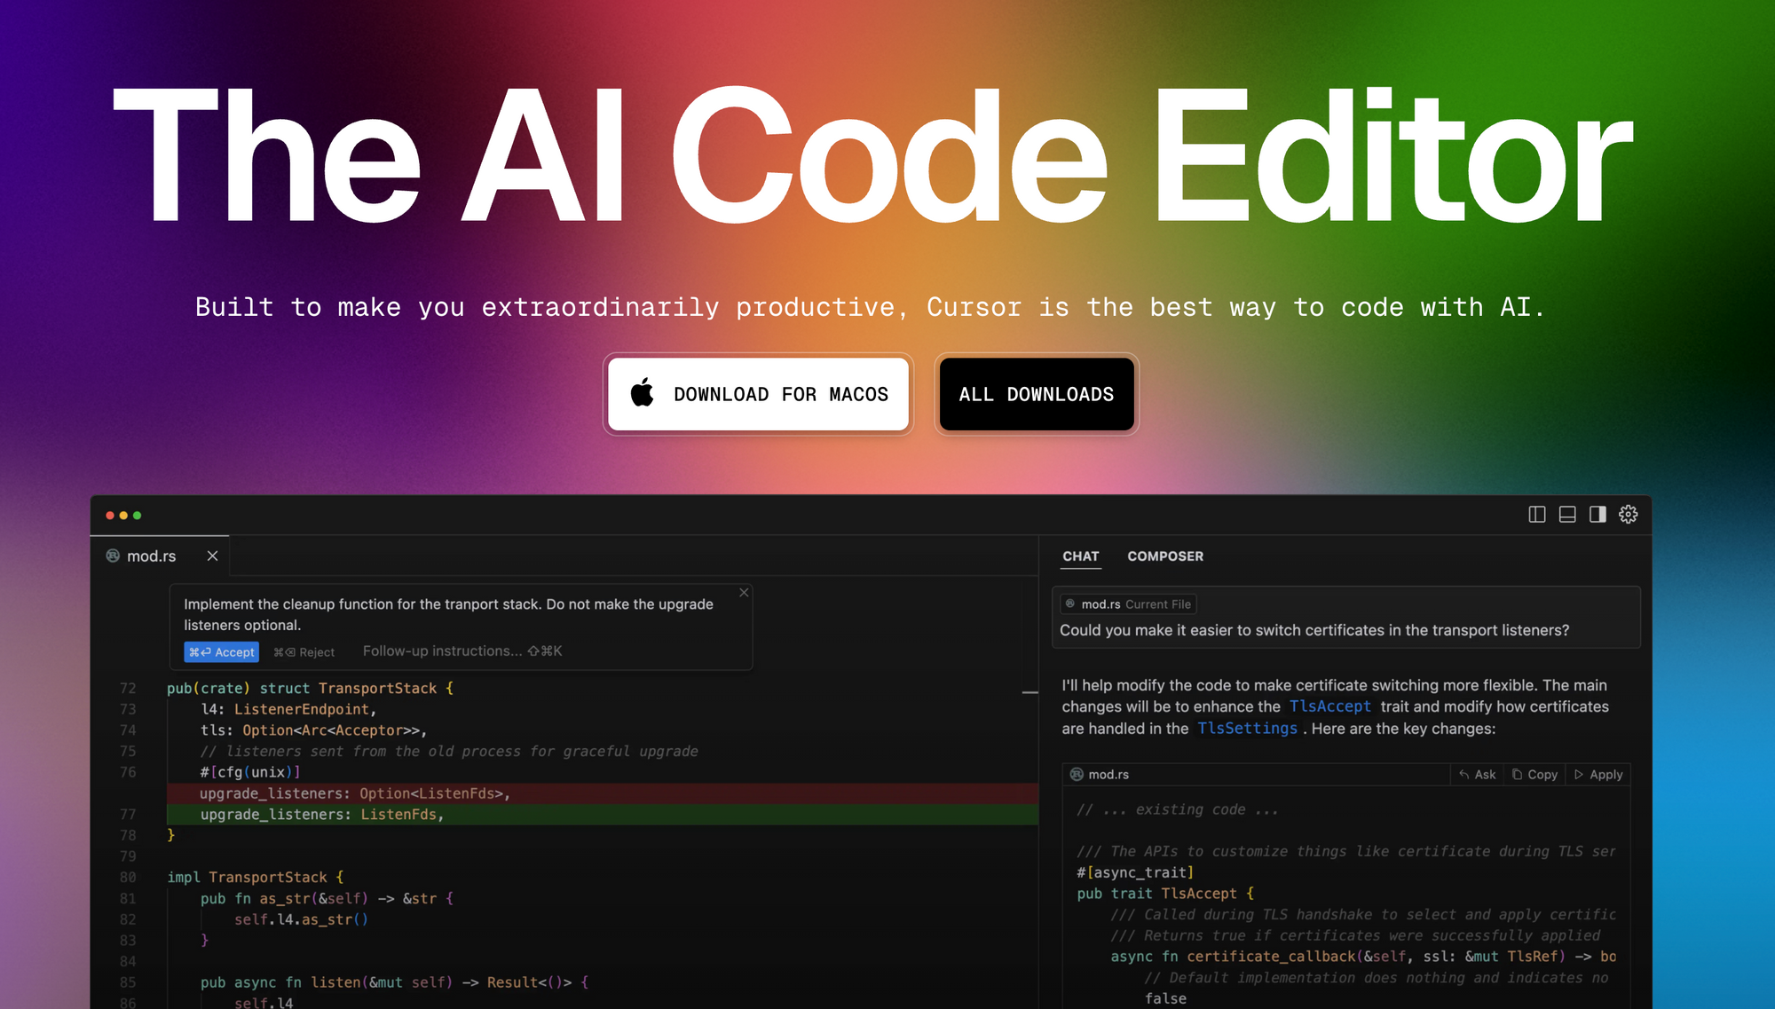Click the pub trait TlsAccept line in chat
Viewport: 1775px width, 1009px height.
(1165, 894)
